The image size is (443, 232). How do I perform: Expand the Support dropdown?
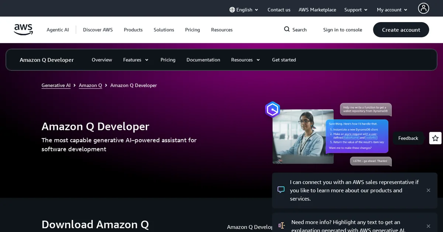point(356,10)
